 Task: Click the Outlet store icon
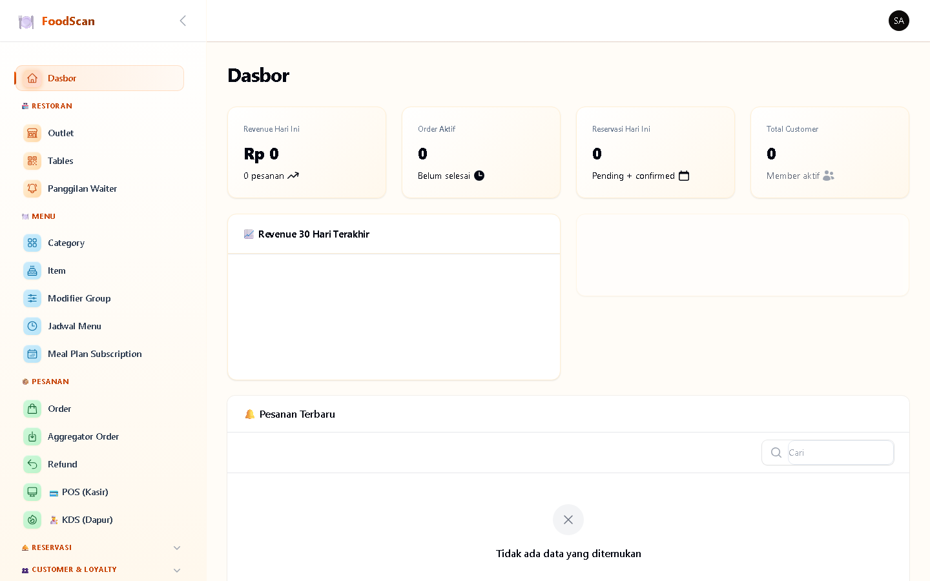32,133
